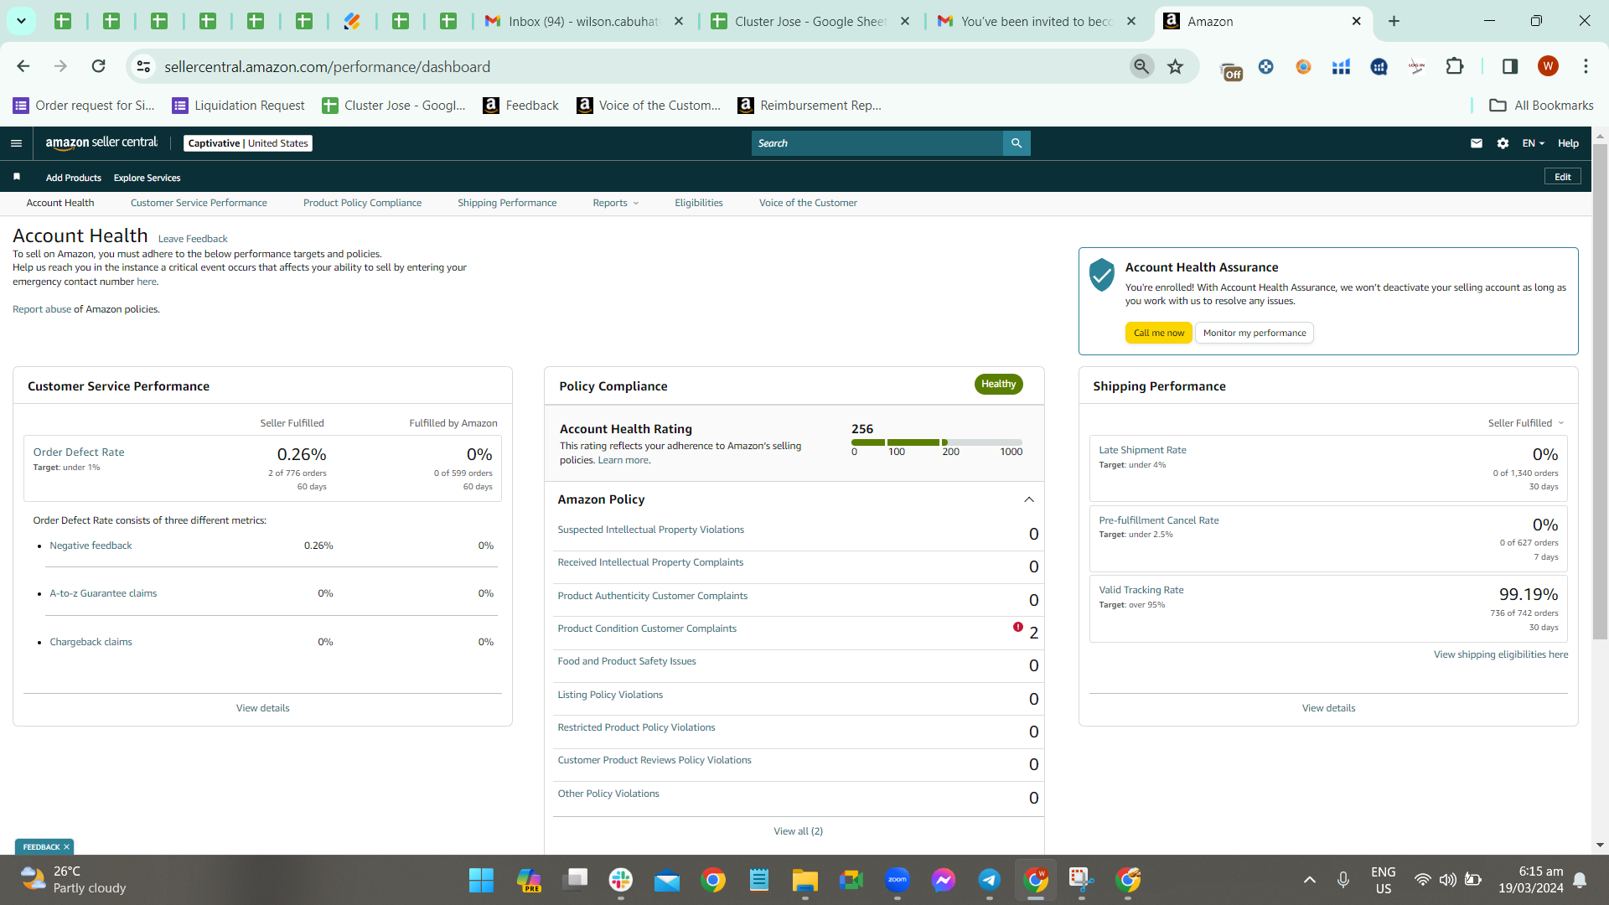Viewport: 1609px width, 905px height.
Task: Open the Chrome profile avatar W
Action: pyautogui.click(x=1548, y=66)
